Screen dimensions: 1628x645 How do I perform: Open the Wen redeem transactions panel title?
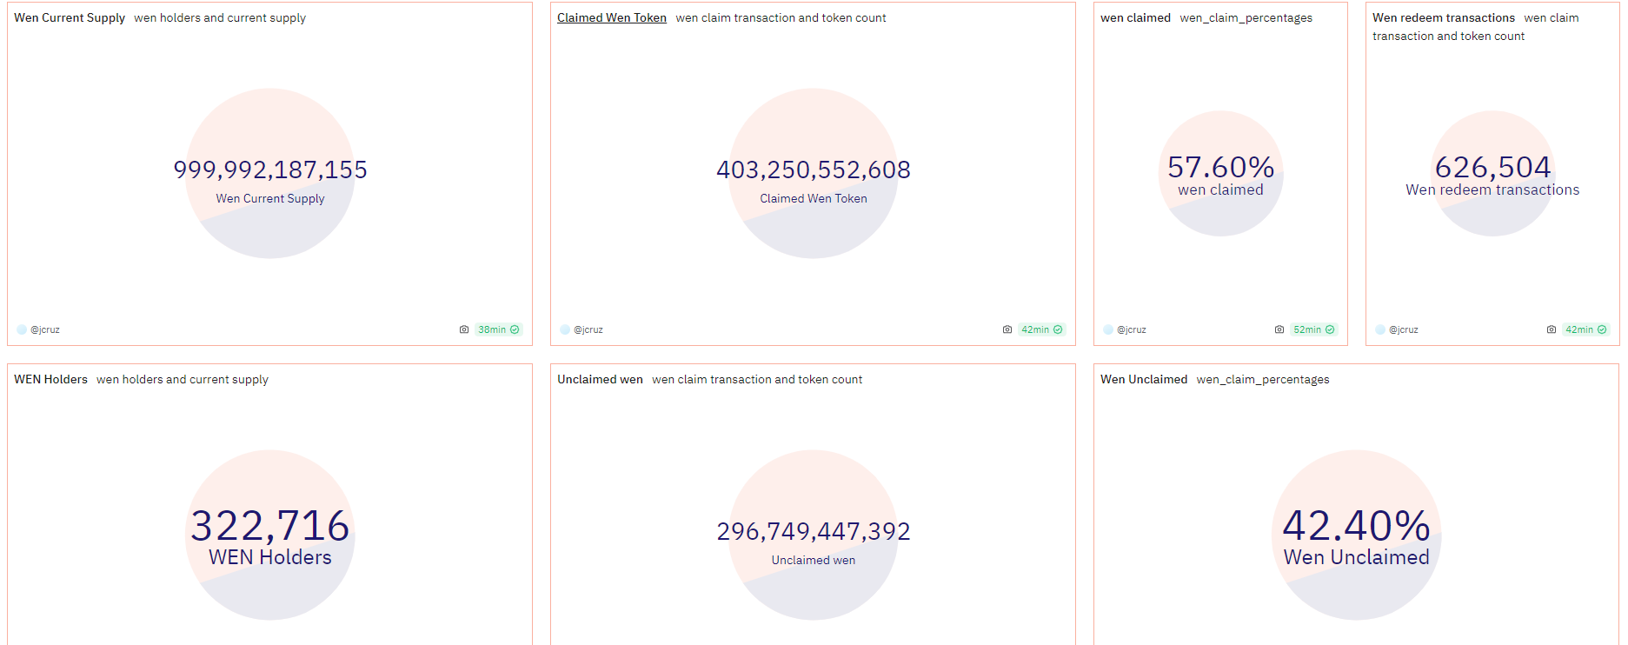[x=1443, y=17]
